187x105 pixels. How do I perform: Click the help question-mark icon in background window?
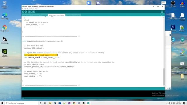click(x=170, y=35)
